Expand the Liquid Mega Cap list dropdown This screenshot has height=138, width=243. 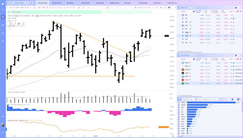click(193, 55)
